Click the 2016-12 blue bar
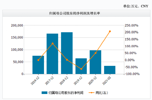This screenshot has width=152, height=100. click(38, 65)
